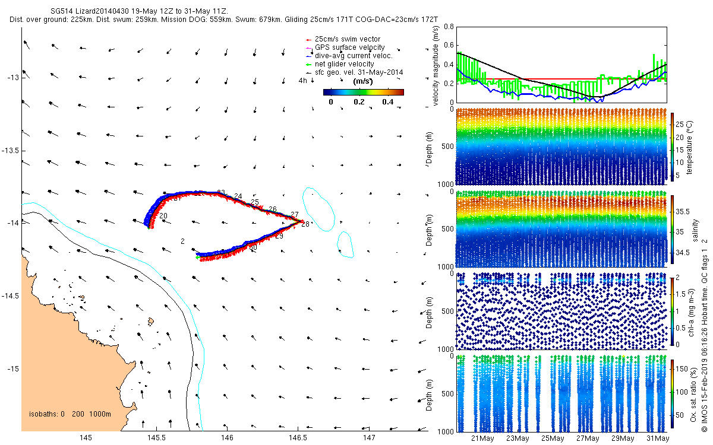The image size is (713, 445).
Task: Click track day marker '29' on return leg
Action: click(x=279, y=236)
